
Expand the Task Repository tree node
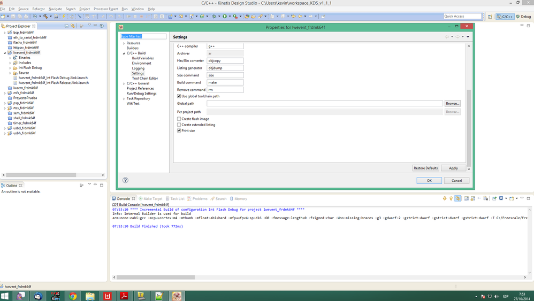124,98
